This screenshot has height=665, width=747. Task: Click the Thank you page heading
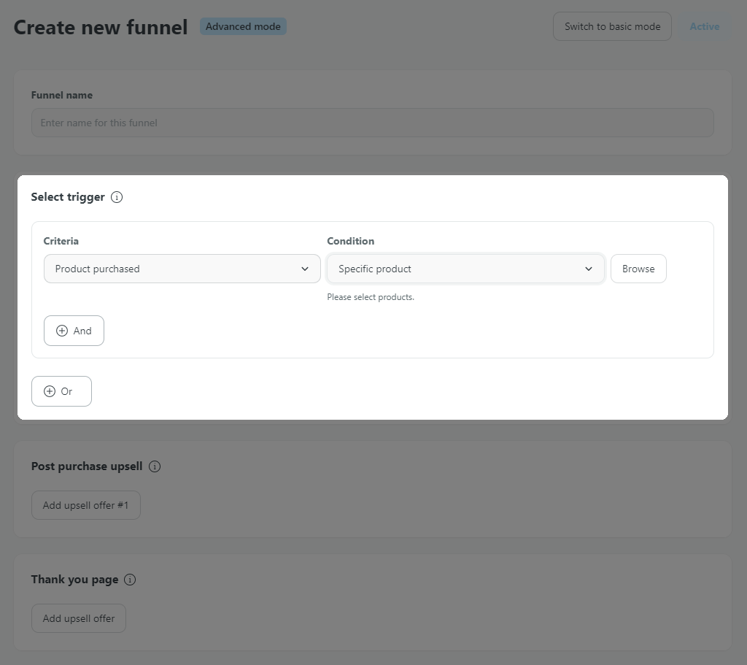pos(75,580)
